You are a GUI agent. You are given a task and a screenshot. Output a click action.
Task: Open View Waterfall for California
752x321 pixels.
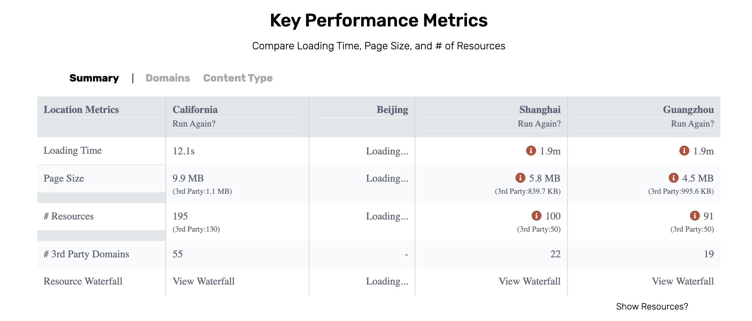pyautogui.click(x=204, y=281)
